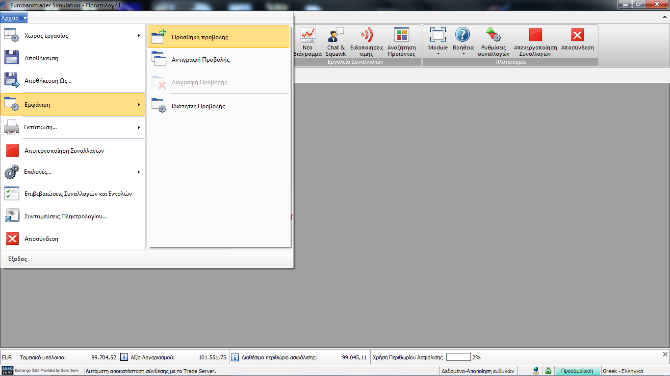Collapse the ribbon using the top-right chevron

[x=664, y=17]
